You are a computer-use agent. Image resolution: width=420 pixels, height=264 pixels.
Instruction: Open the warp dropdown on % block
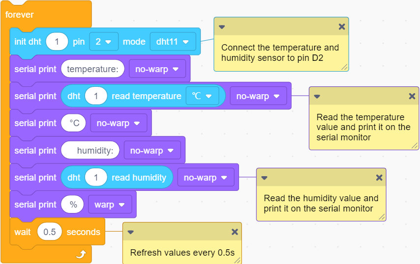click(110, 205)
